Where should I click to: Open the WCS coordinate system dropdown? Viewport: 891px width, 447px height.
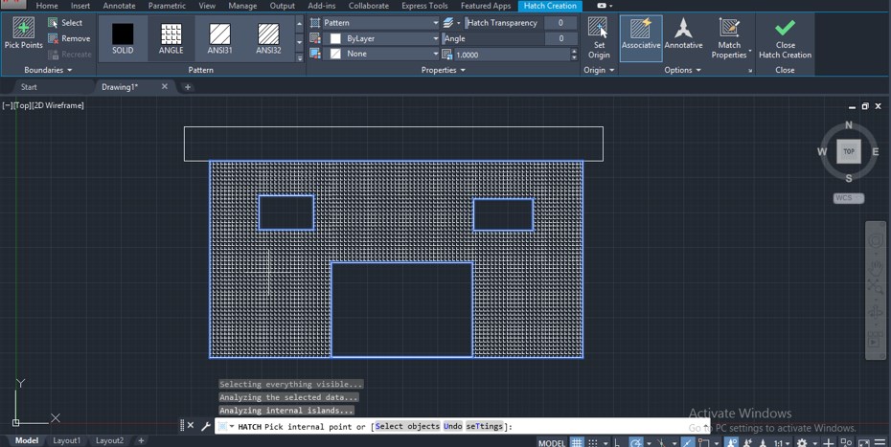click(849, 198)
